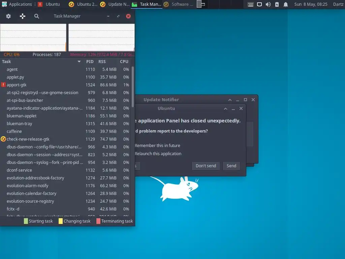The height and width of the screenshot is (259, 345).
Task: Click the Don't send button
Action: point(206,166)
